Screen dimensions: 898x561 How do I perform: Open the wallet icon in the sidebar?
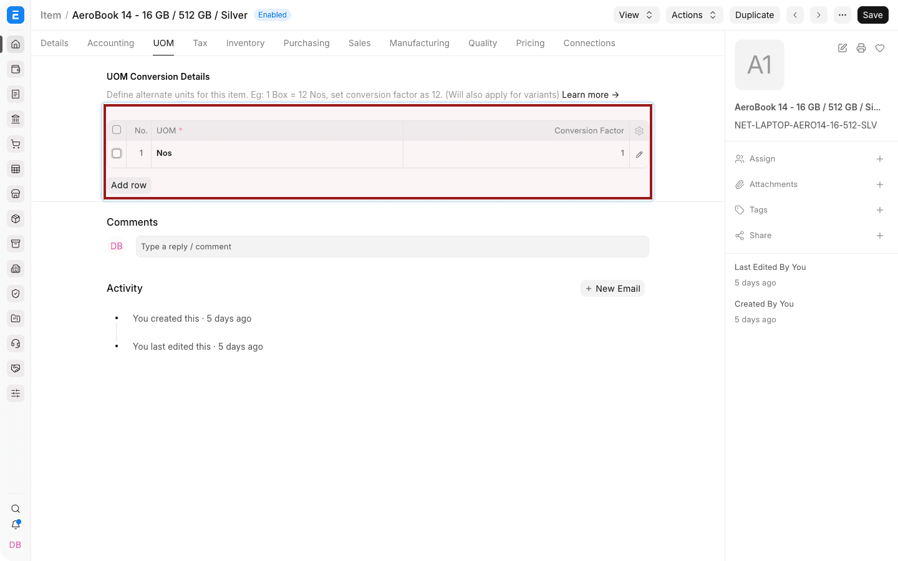[x=16, y=69]
